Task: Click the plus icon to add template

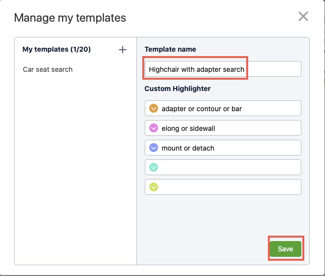Action: click(123, 50)
